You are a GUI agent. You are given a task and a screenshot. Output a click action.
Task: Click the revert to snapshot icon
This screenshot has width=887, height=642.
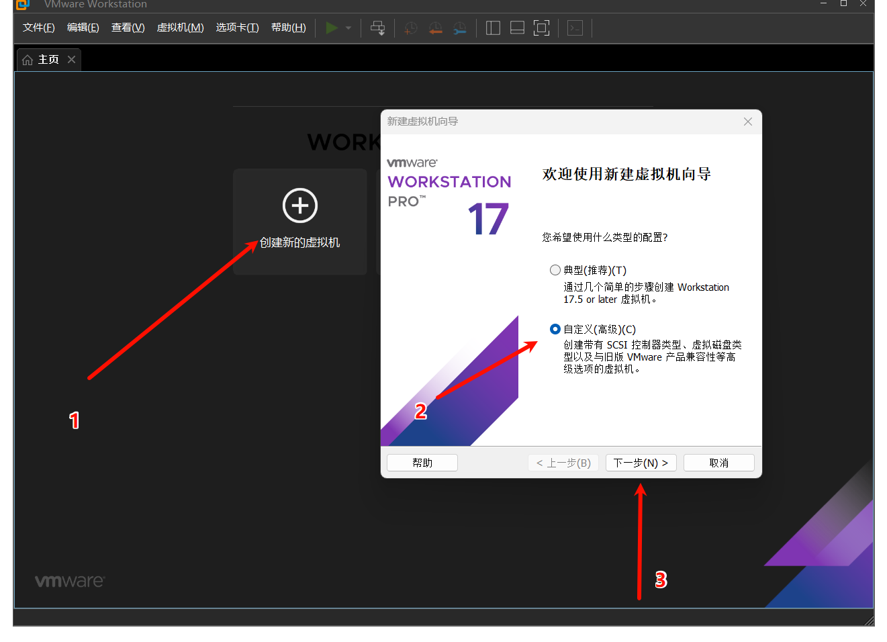[436, 28]
